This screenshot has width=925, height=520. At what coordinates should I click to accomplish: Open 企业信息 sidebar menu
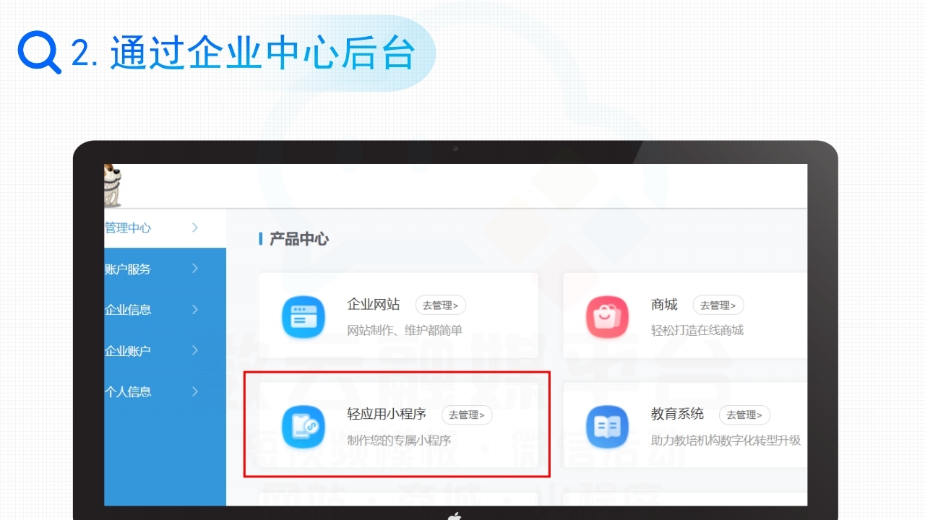(x=165, y=310)
